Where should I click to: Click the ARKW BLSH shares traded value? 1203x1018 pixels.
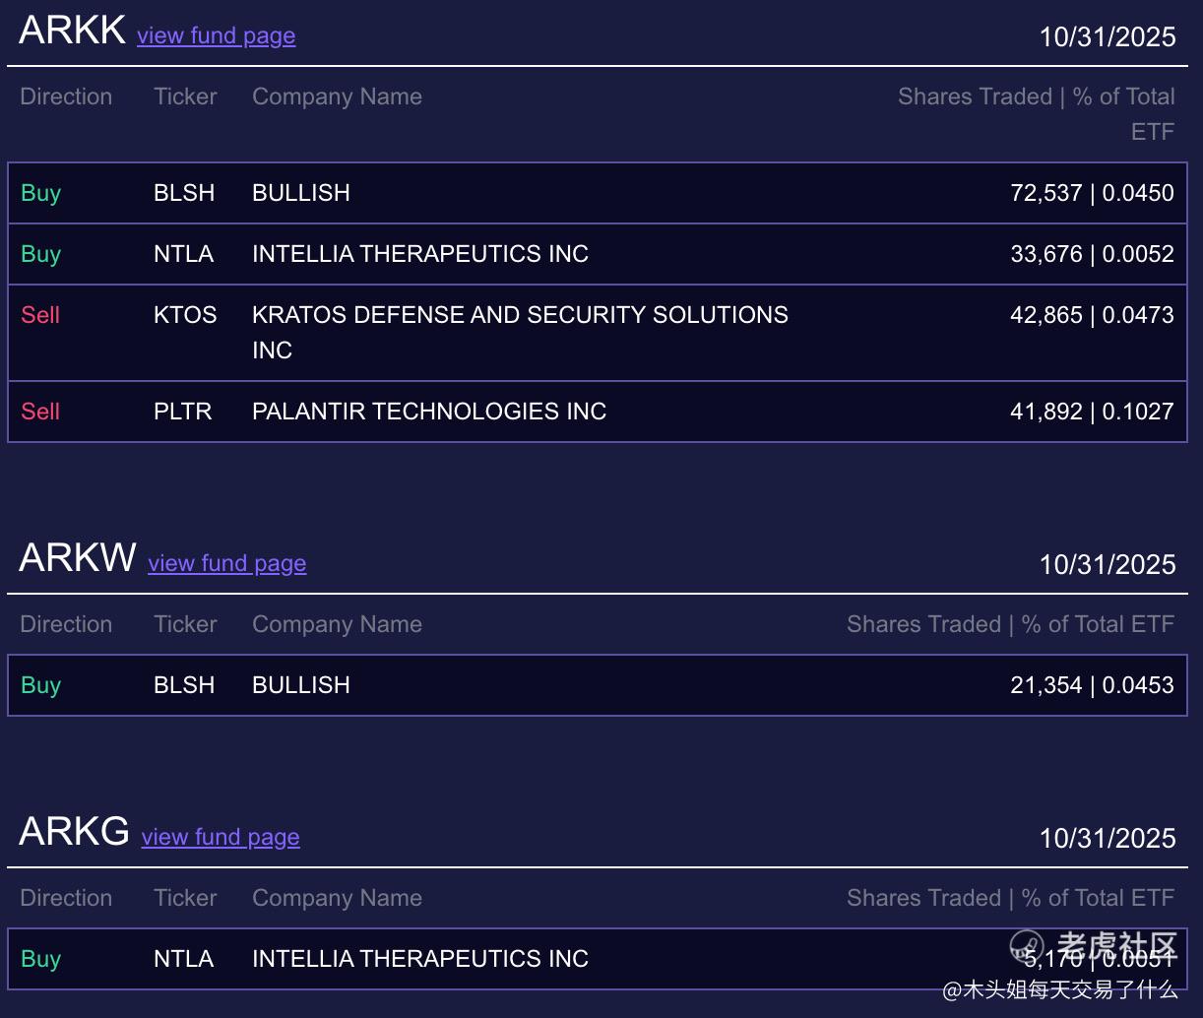(x=1092, y=685)
